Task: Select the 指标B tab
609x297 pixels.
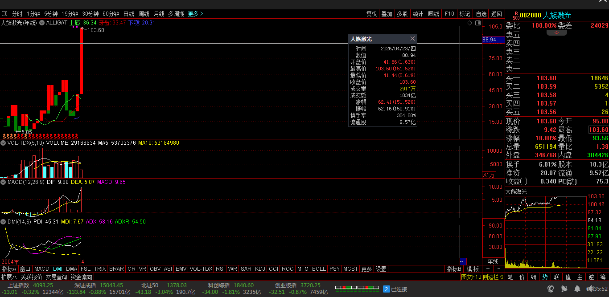Action: [454, 269]
